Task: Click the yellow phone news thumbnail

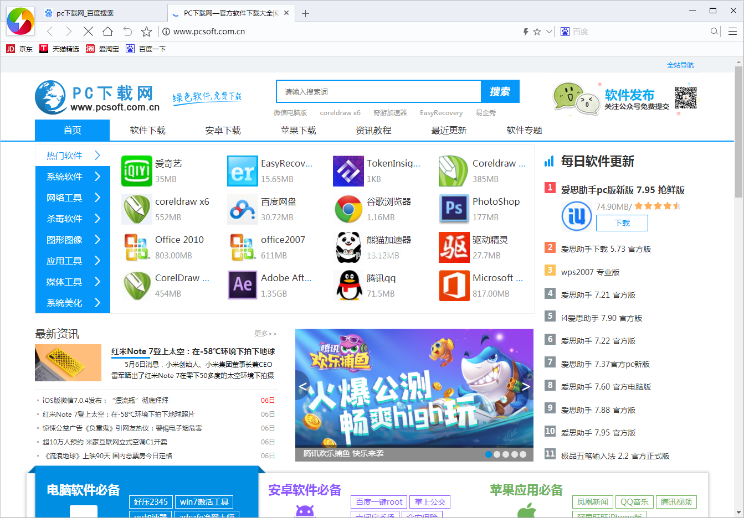Action: [x=68, y=363]
